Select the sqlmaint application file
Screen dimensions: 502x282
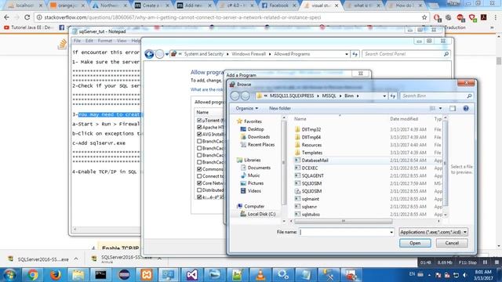[x=311, y=199]
